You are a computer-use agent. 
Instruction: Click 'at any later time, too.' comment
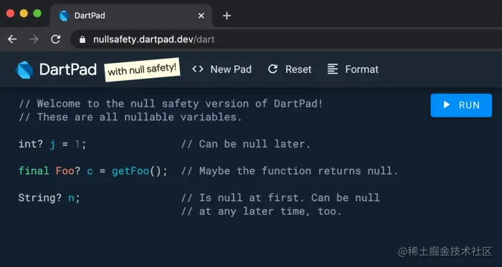coord(262,211)
